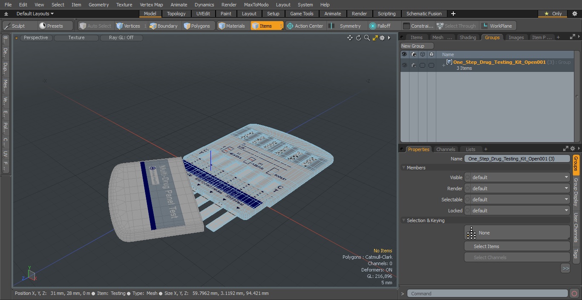This screenshot has width=582, height=300.
Task: Open the Action Center options
Action: pos(305,26)
